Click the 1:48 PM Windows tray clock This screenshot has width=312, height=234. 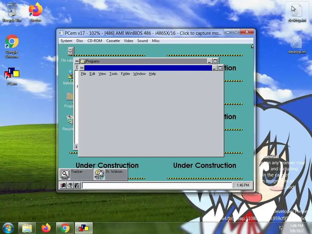pos(296,228)
